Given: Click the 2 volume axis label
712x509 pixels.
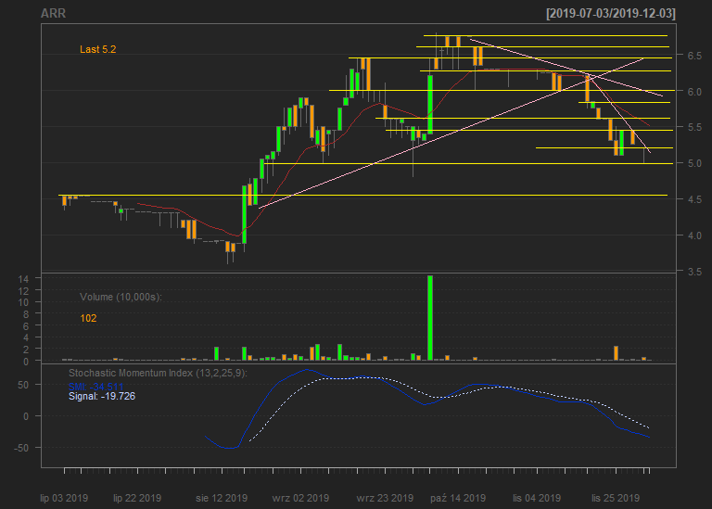Looking at the screenshot, I should point(26,350).
